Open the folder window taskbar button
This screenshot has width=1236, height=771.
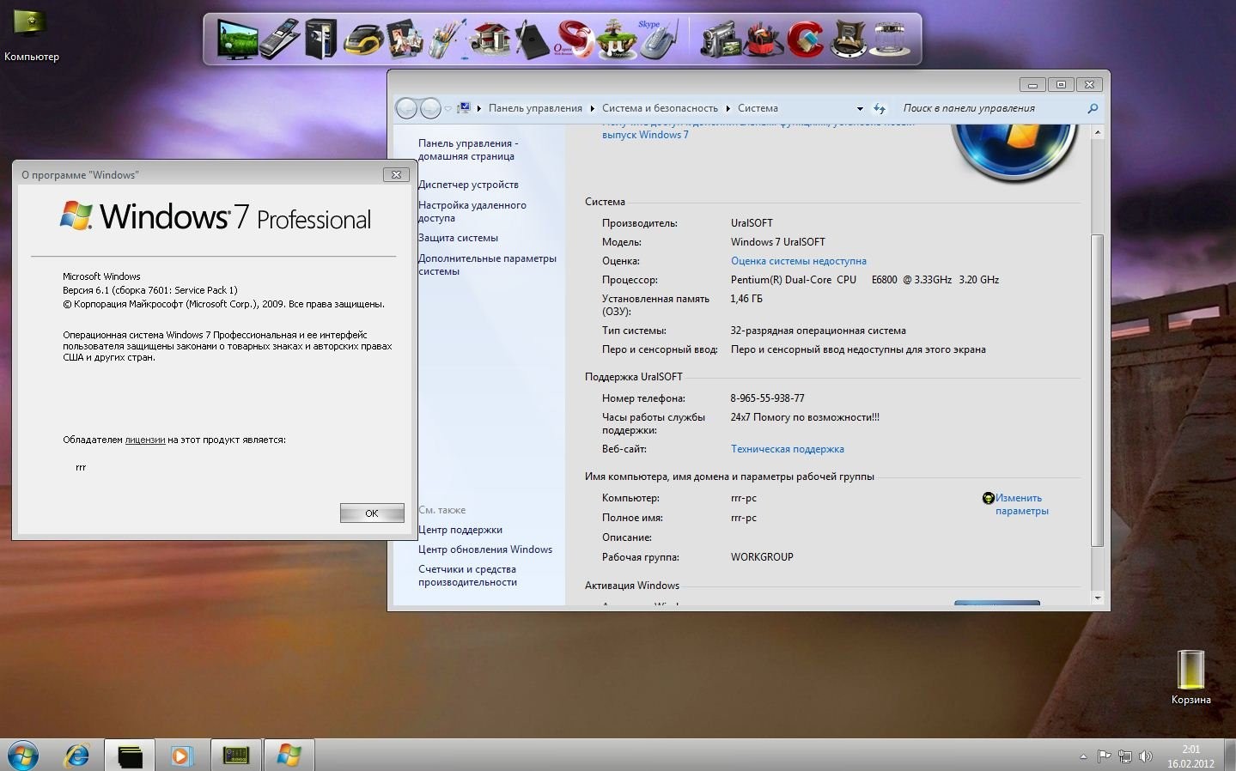pos(130,756)
